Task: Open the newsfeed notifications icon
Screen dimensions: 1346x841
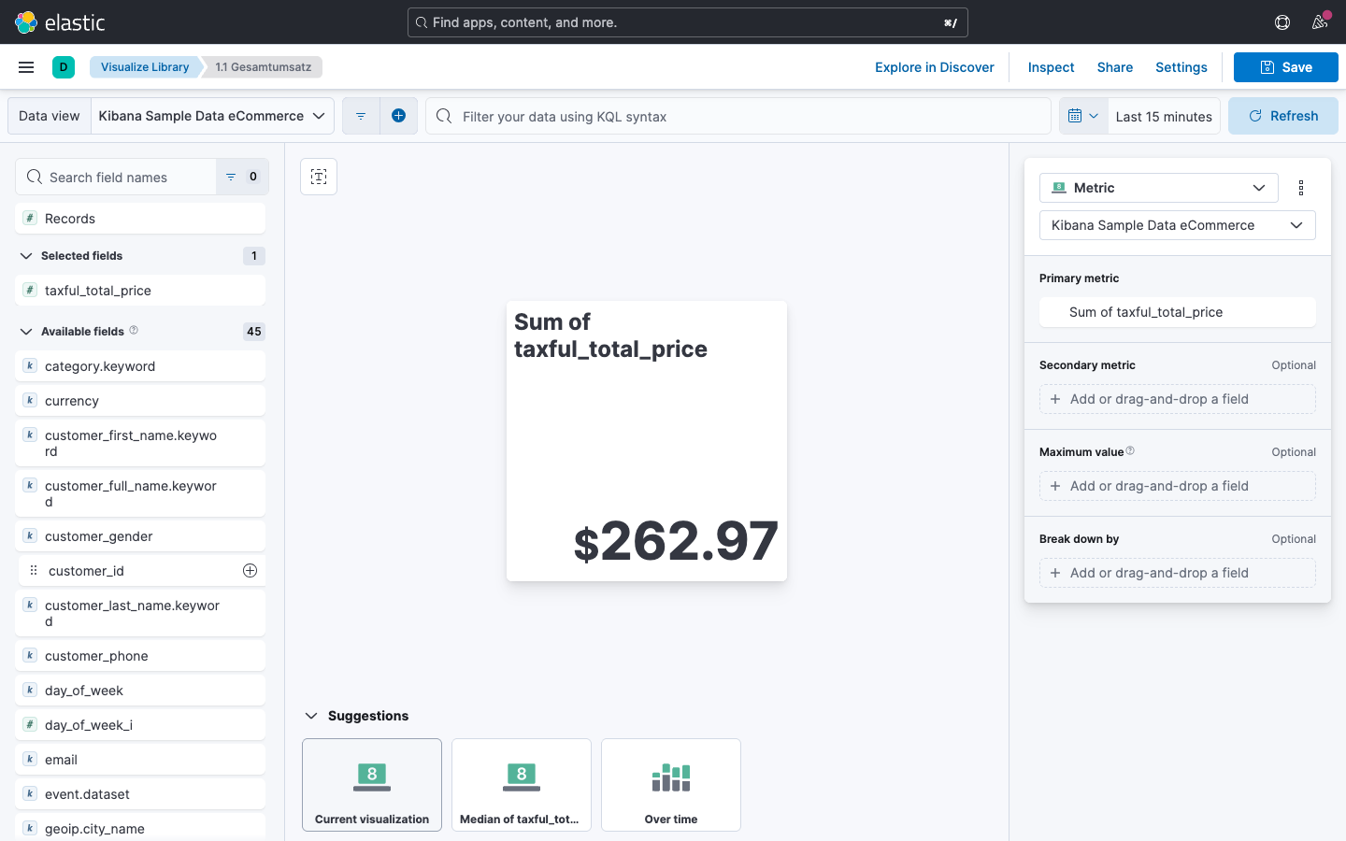Action: [x=1320, y=22]
